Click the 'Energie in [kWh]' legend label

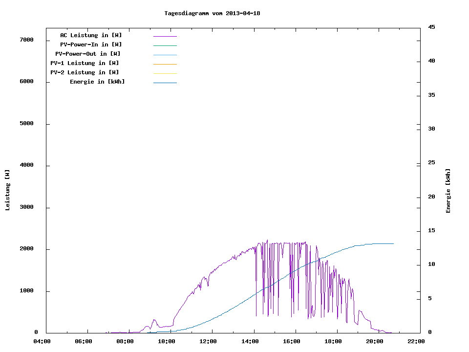(97, 82)
